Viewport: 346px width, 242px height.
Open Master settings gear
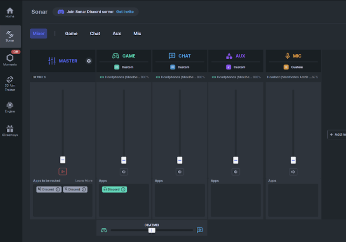point(89,60)
